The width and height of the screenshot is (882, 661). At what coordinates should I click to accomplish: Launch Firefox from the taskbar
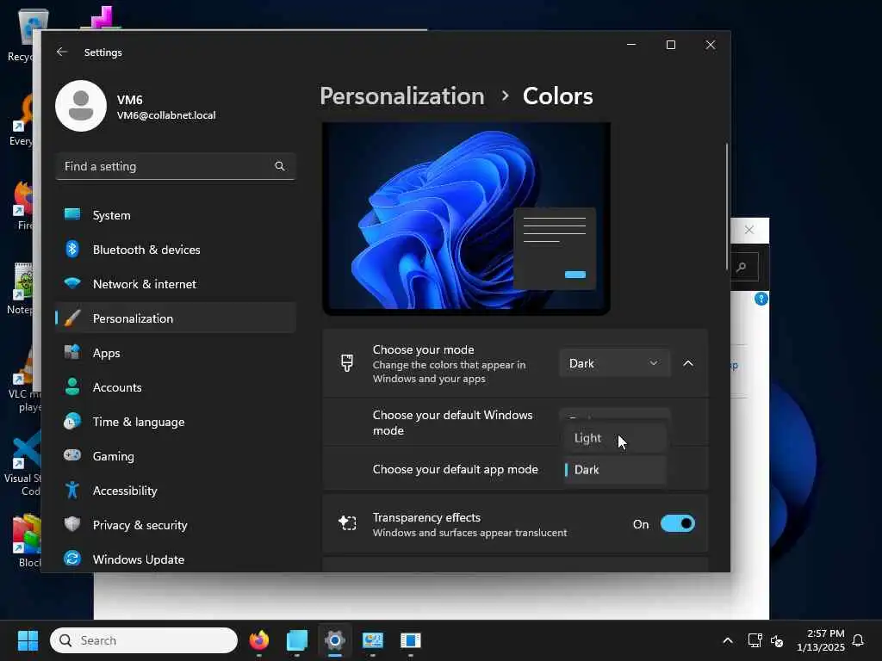259,640
